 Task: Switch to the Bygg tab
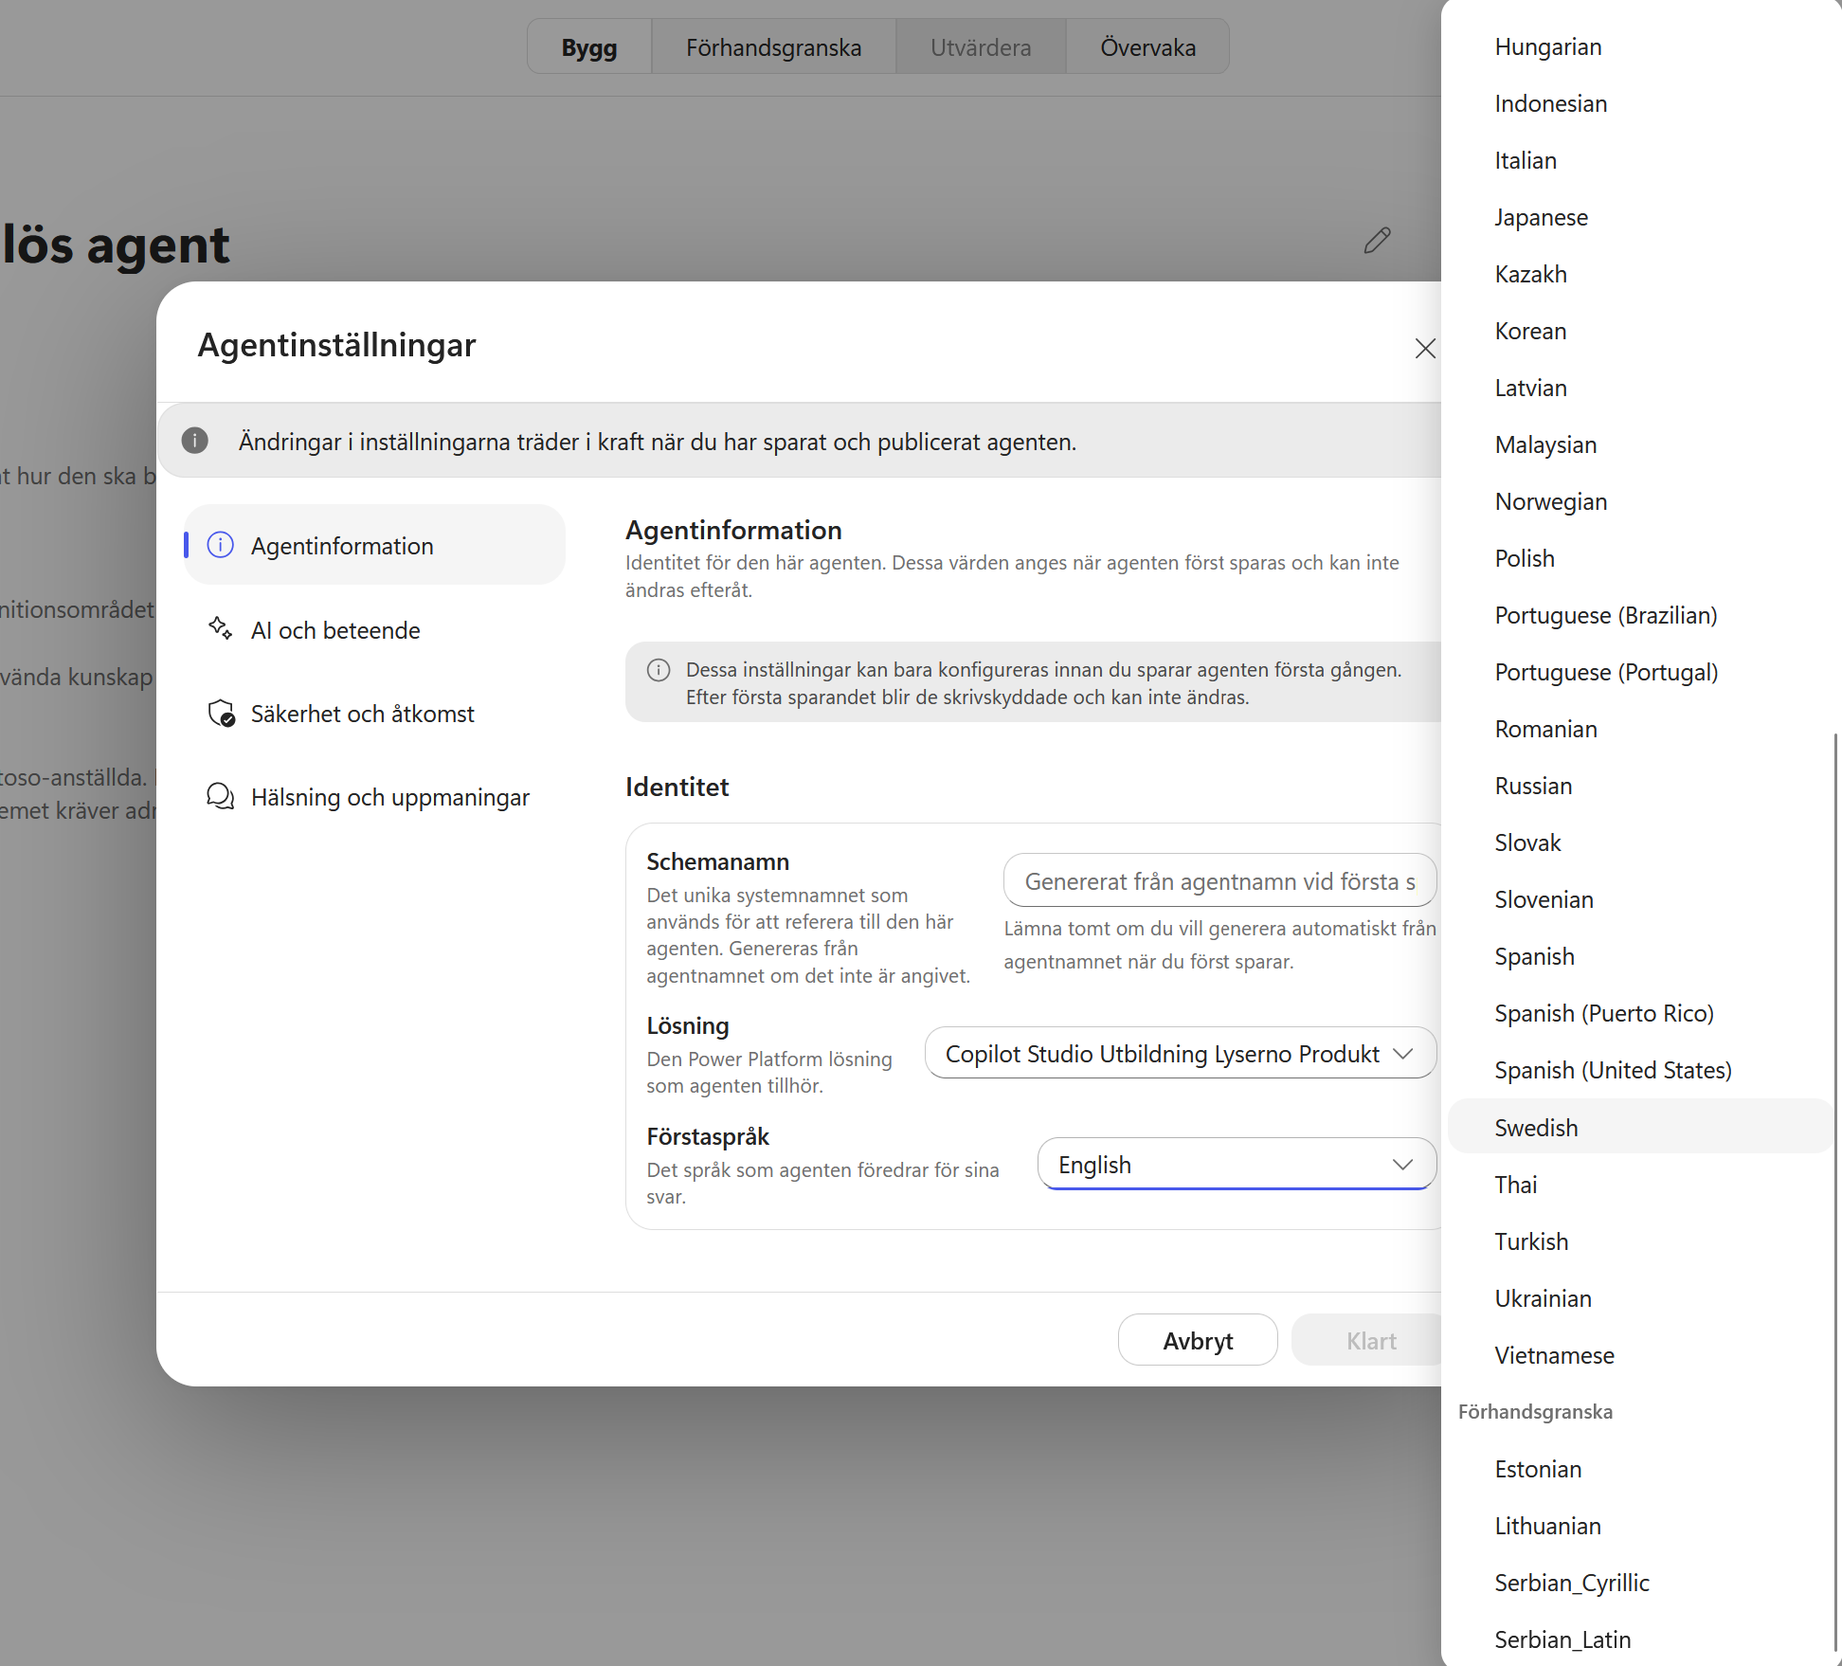click(x=589, y=46)
